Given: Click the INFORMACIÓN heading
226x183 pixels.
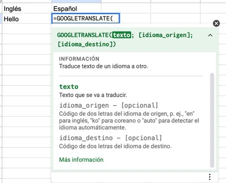Looking at the screenshot, I should point(79,59).
